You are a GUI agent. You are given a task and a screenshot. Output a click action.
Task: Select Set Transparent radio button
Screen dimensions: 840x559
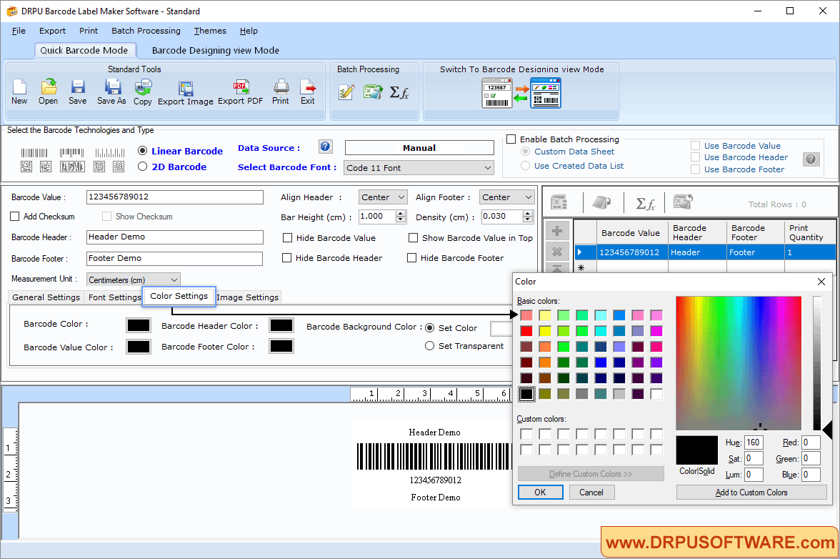tap(430, 346)
